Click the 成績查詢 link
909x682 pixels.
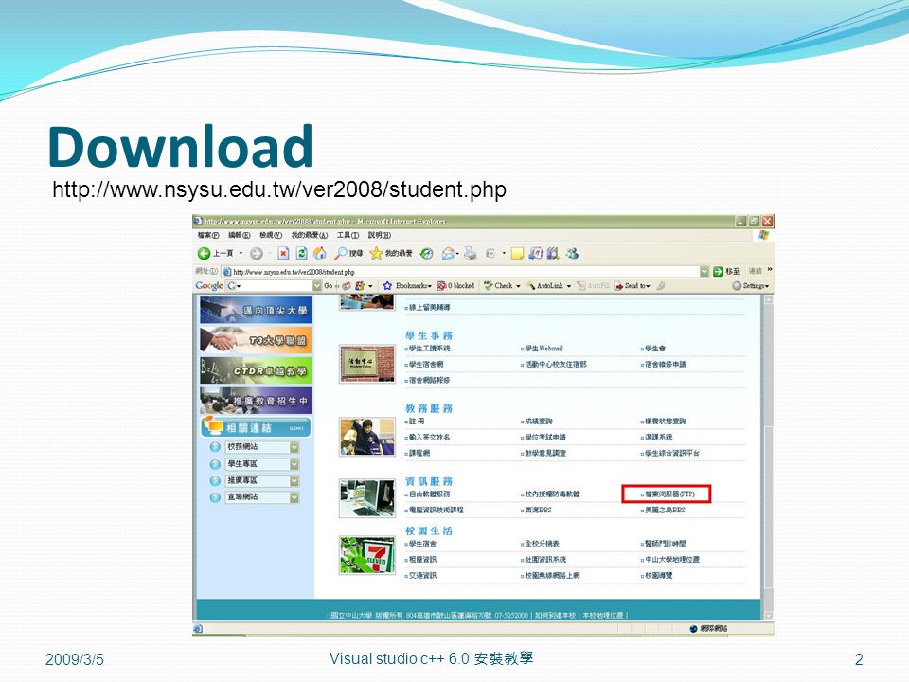pos(539,421)
